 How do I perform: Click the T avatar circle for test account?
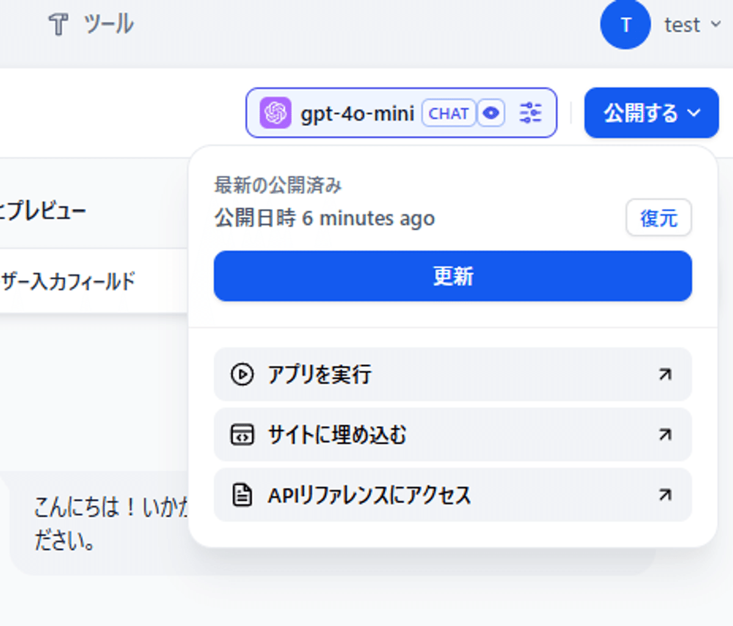625,25
